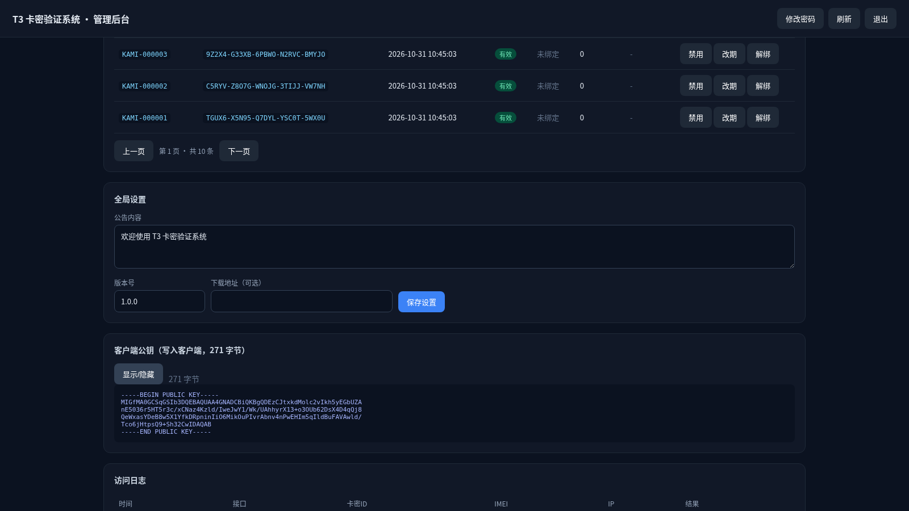This screenshot has height=511, width=909.
Task: Toggle public key with 显示/隐藏 button
Action: pos(139,374)
